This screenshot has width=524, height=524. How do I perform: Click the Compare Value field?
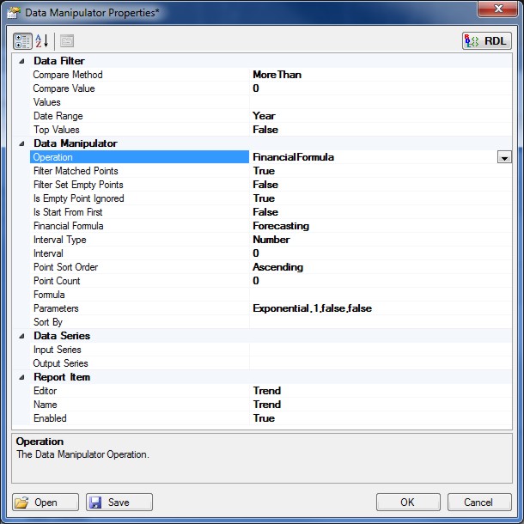coord(378,88)
